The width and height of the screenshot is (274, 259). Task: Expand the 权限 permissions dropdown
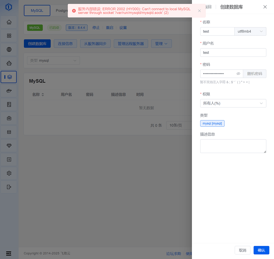point(233,103)
